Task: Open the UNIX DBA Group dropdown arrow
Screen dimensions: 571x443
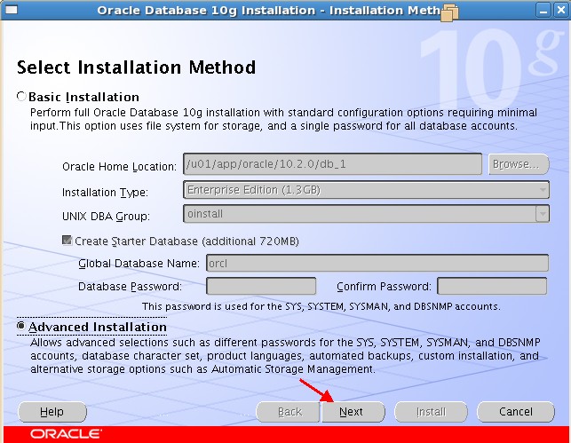Action: [x=543, y=214]
